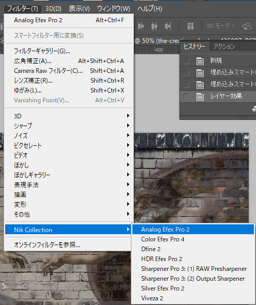Launch Silver Efex Pro 2
This screenshot has height=305, width=256.
[193, 288]
